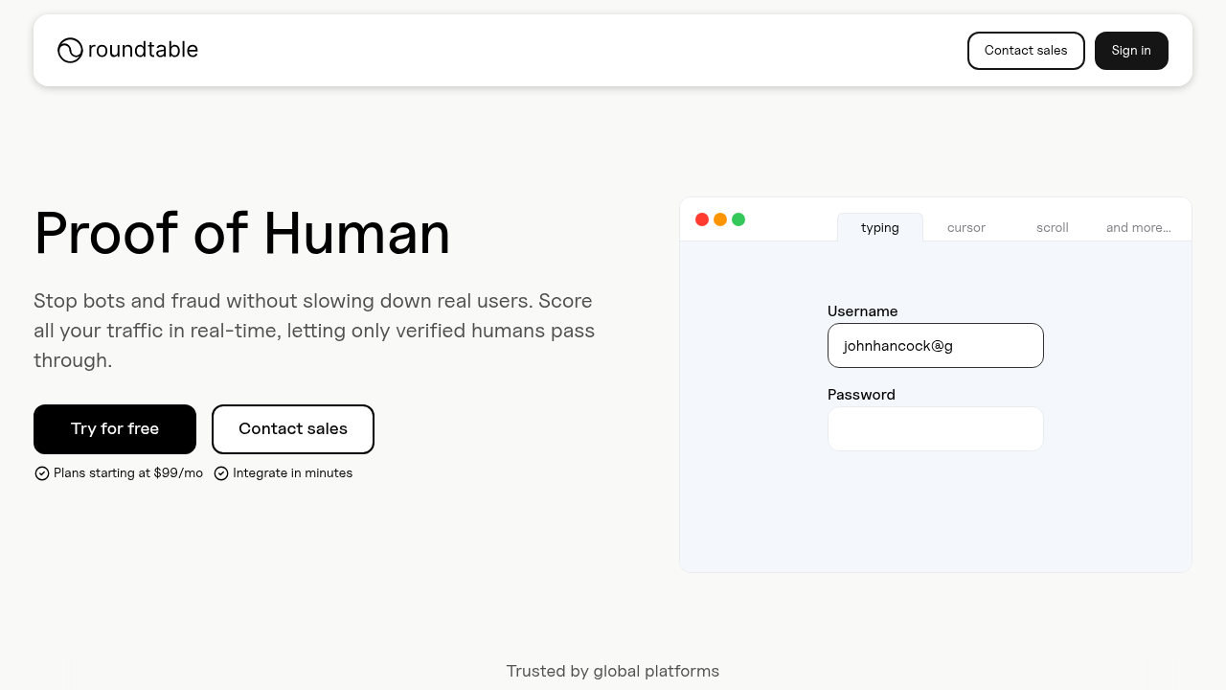Click the checkmark icon beside Integrate in minutes
The height and width of the screenshot is (690, 1226).
(x=221, y=473)
